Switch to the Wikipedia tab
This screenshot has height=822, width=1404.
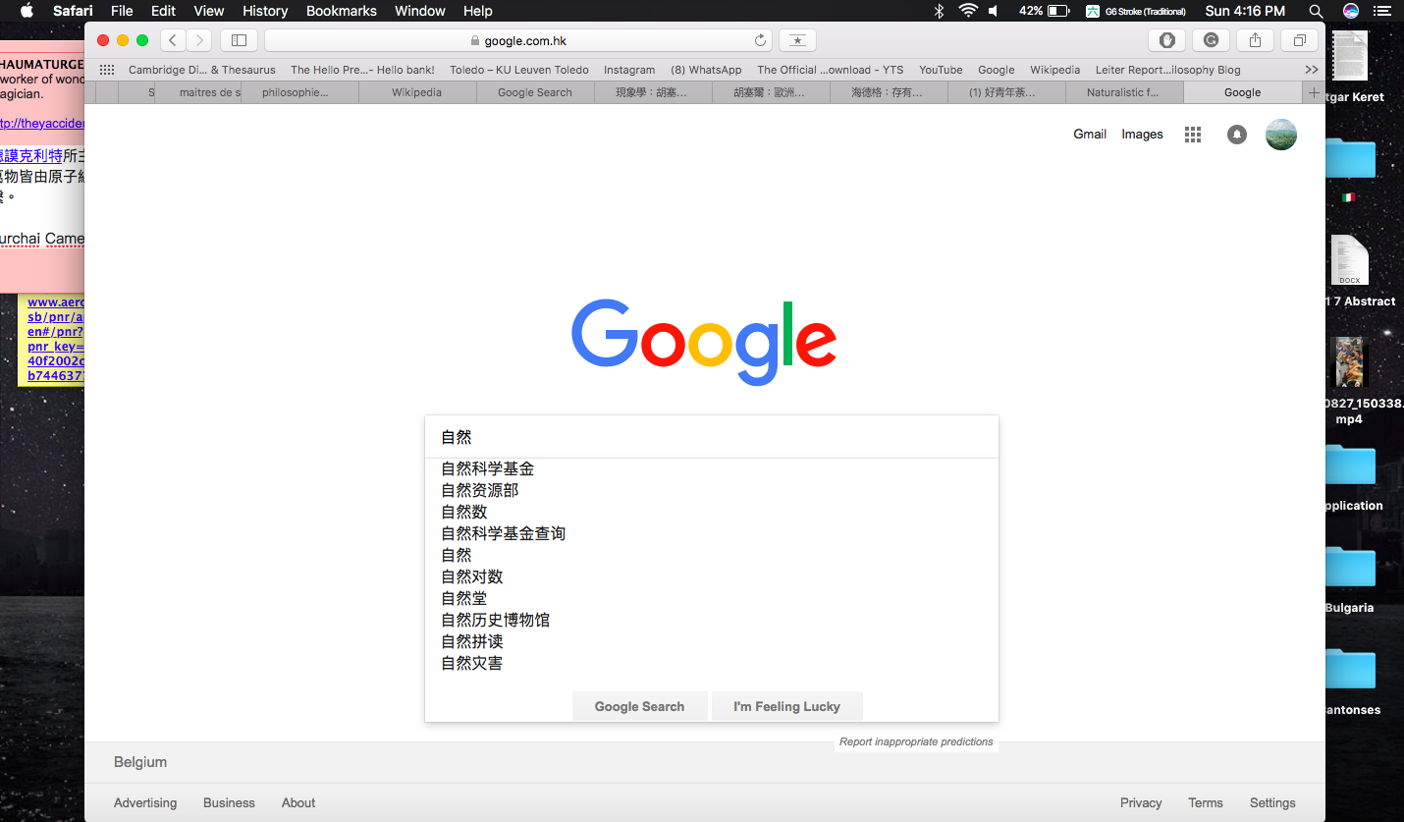tap(417, 92)
